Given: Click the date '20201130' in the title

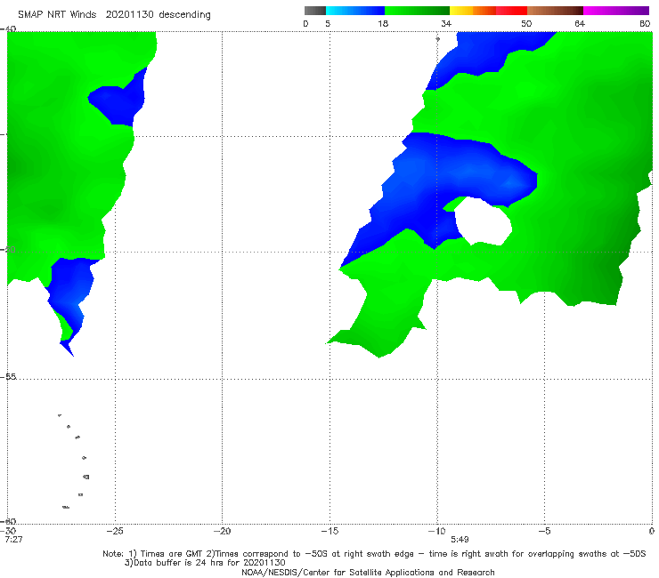Looking at the screenshot, I should (x=129, y=15).
